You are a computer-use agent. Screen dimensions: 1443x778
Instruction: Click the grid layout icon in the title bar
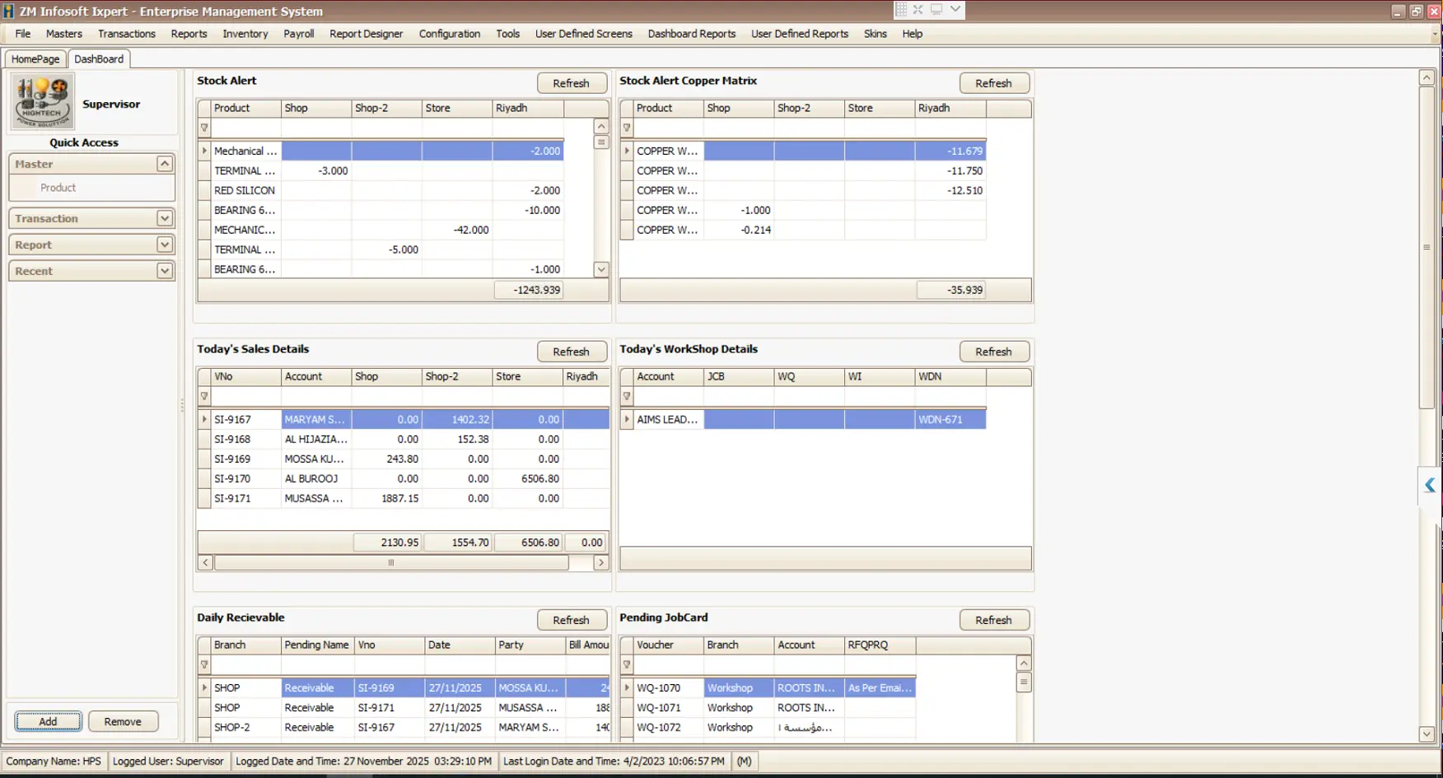coord(903,9)
